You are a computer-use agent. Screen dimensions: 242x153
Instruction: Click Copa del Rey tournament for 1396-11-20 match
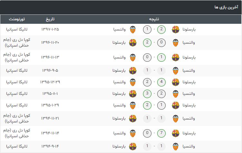[17, 42]
